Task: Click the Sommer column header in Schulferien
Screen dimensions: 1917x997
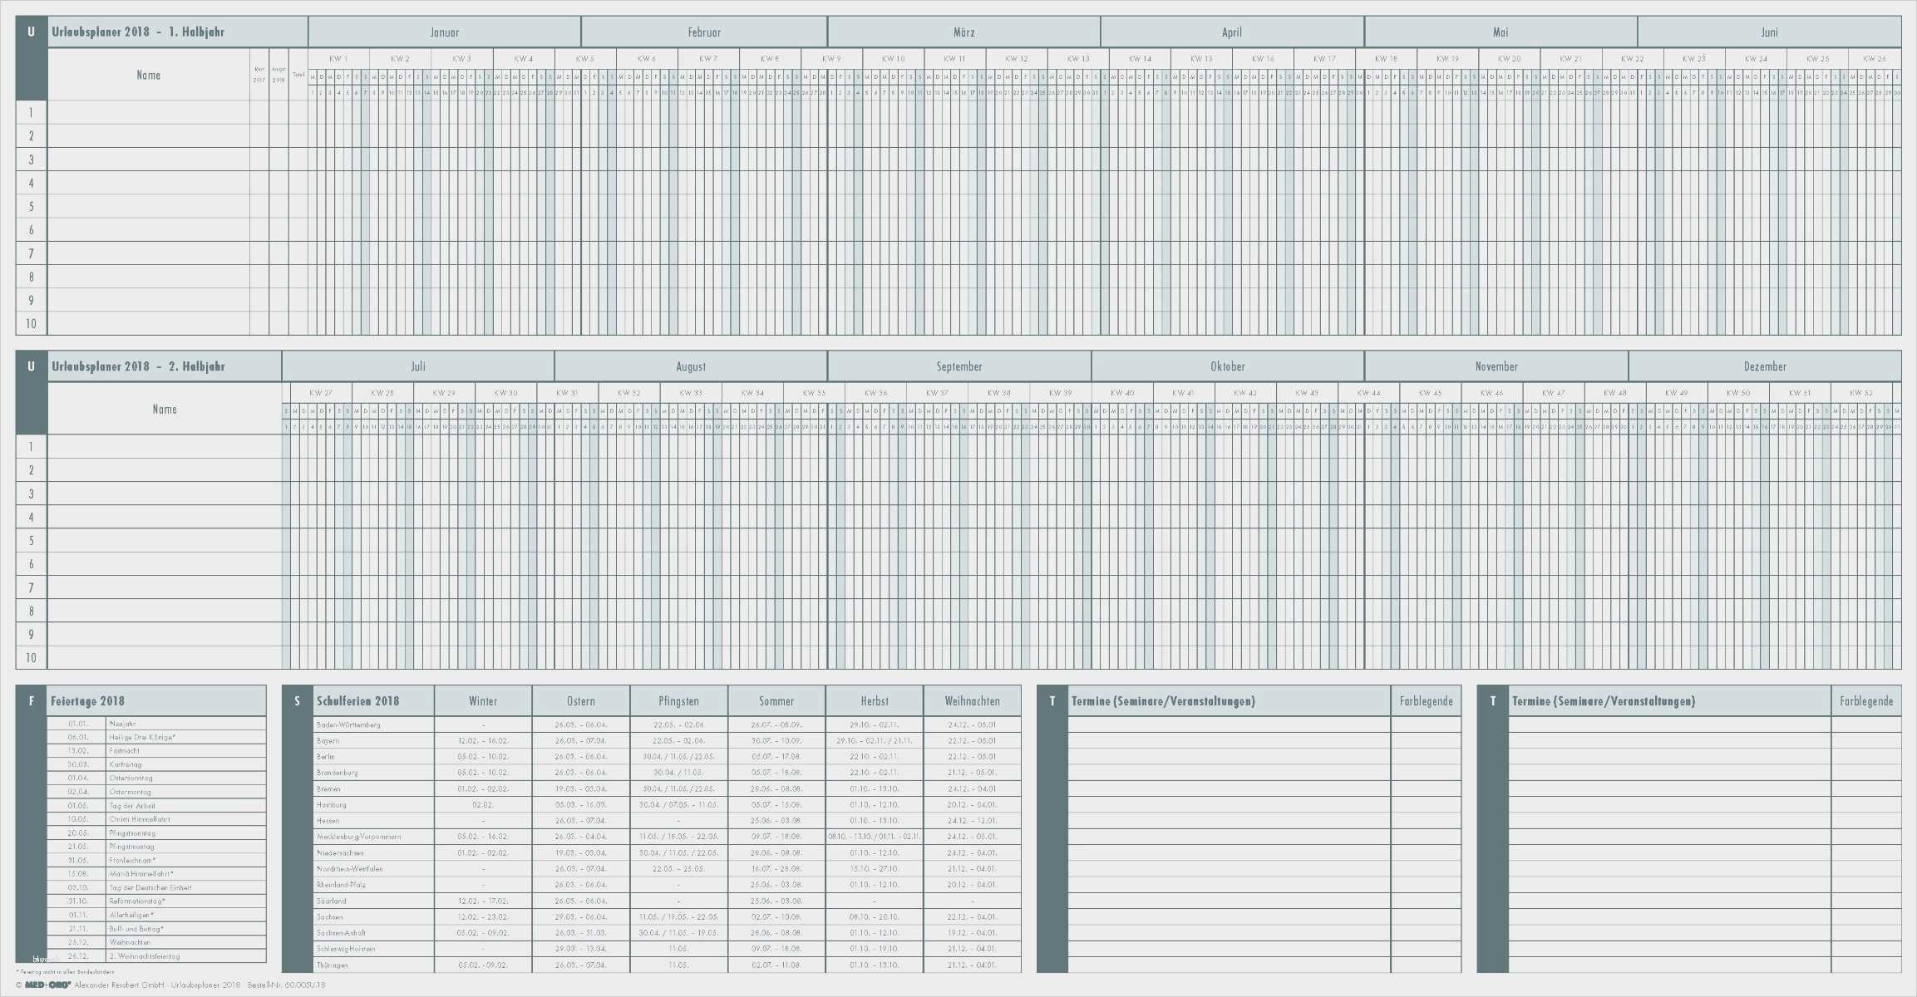Action: (x=776, y=701)
